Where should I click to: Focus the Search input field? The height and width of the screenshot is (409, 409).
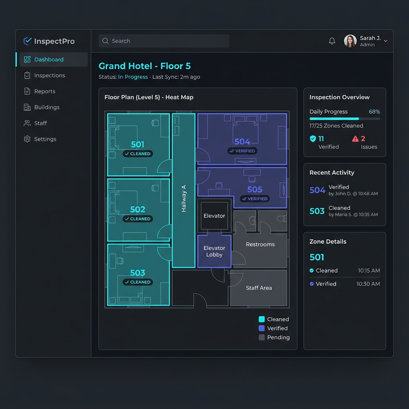(164, 41)
